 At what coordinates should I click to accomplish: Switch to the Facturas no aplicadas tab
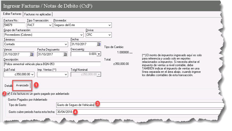tap(38, 14)
